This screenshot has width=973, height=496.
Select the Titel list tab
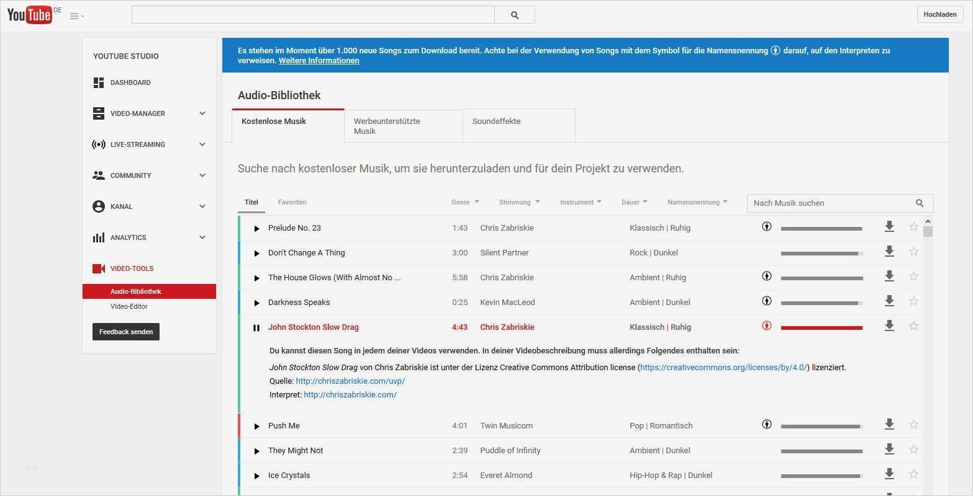point(251,202)
